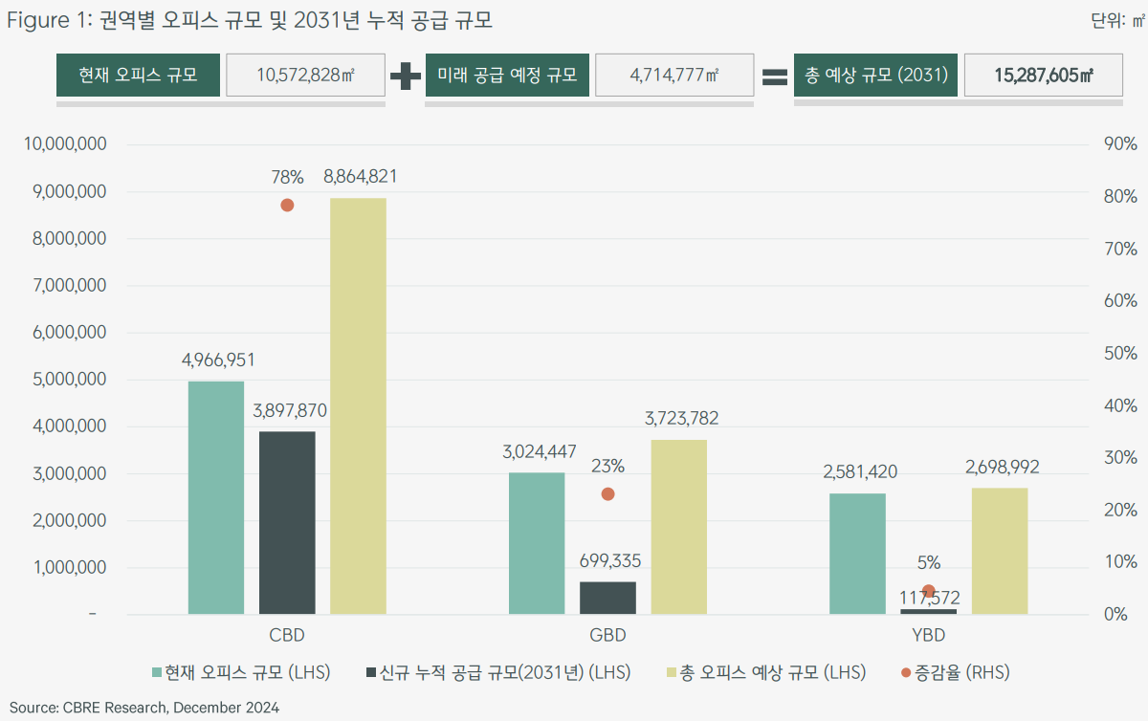Click the equals icon before the total box
This screenshot has height=721, width=1148.
point(775,74)
